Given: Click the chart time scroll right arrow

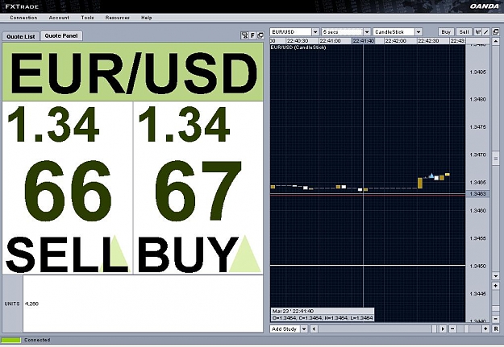Looking at the screenshot, I should (x=443, y=328).
